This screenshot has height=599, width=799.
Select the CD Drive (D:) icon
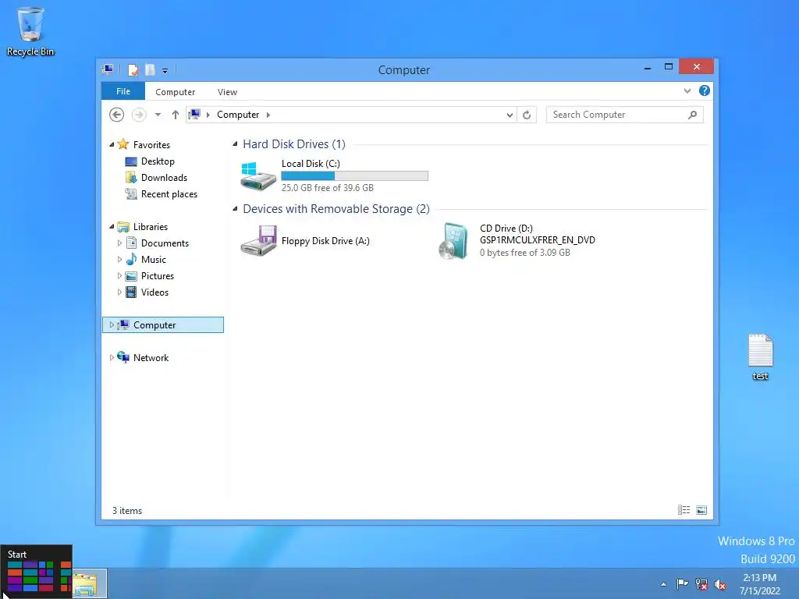point(453,241)
